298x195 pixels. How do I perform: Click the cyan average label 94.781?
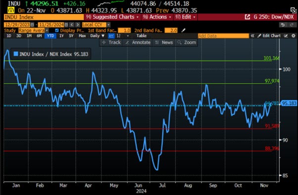(x=272, y=103)
